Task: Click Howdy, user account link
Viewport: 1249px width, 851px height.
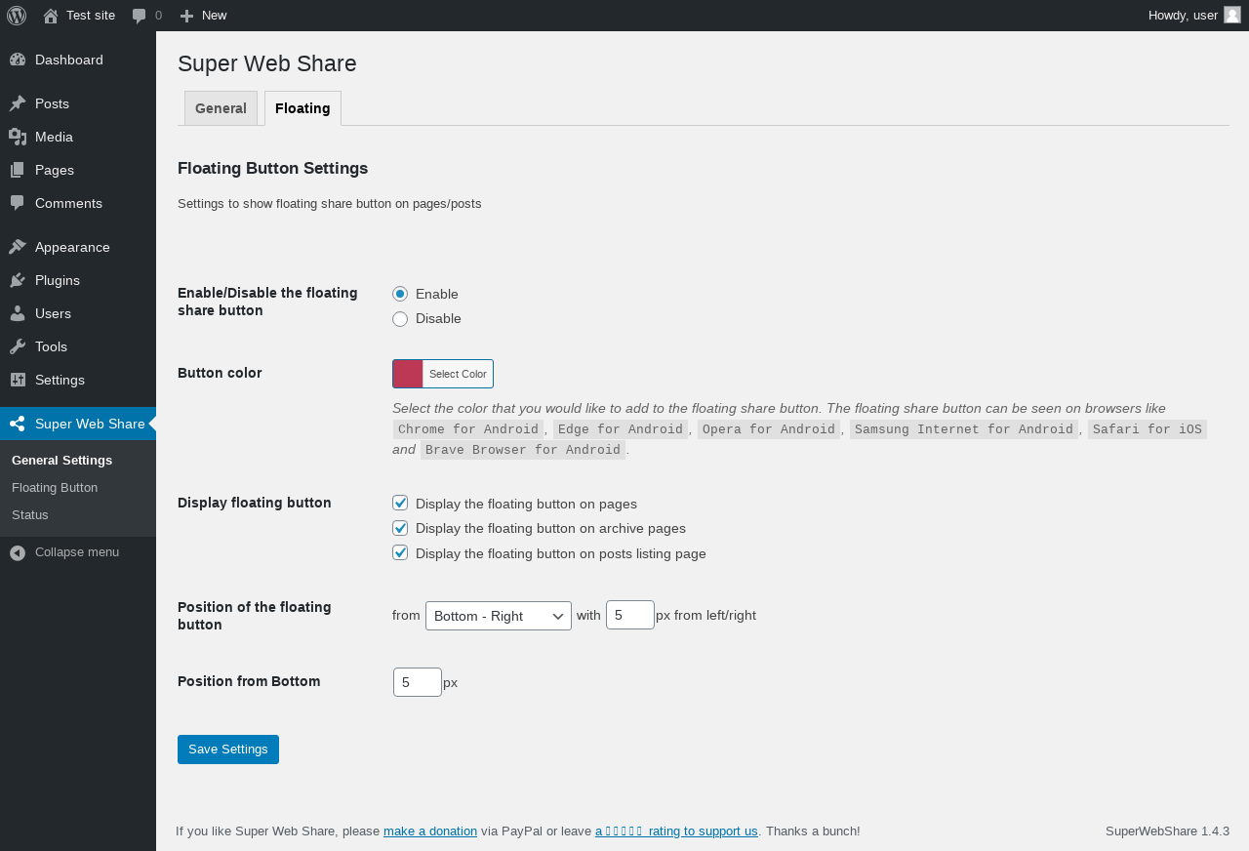Action: pos(1183,15)
